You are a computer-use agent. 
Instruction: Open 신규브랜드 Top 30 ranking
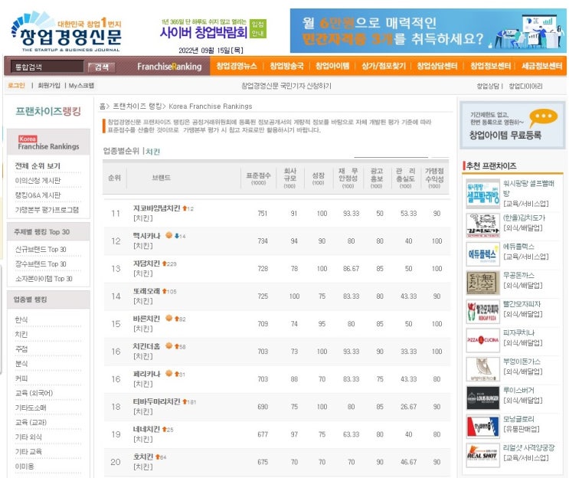point(41,250)
